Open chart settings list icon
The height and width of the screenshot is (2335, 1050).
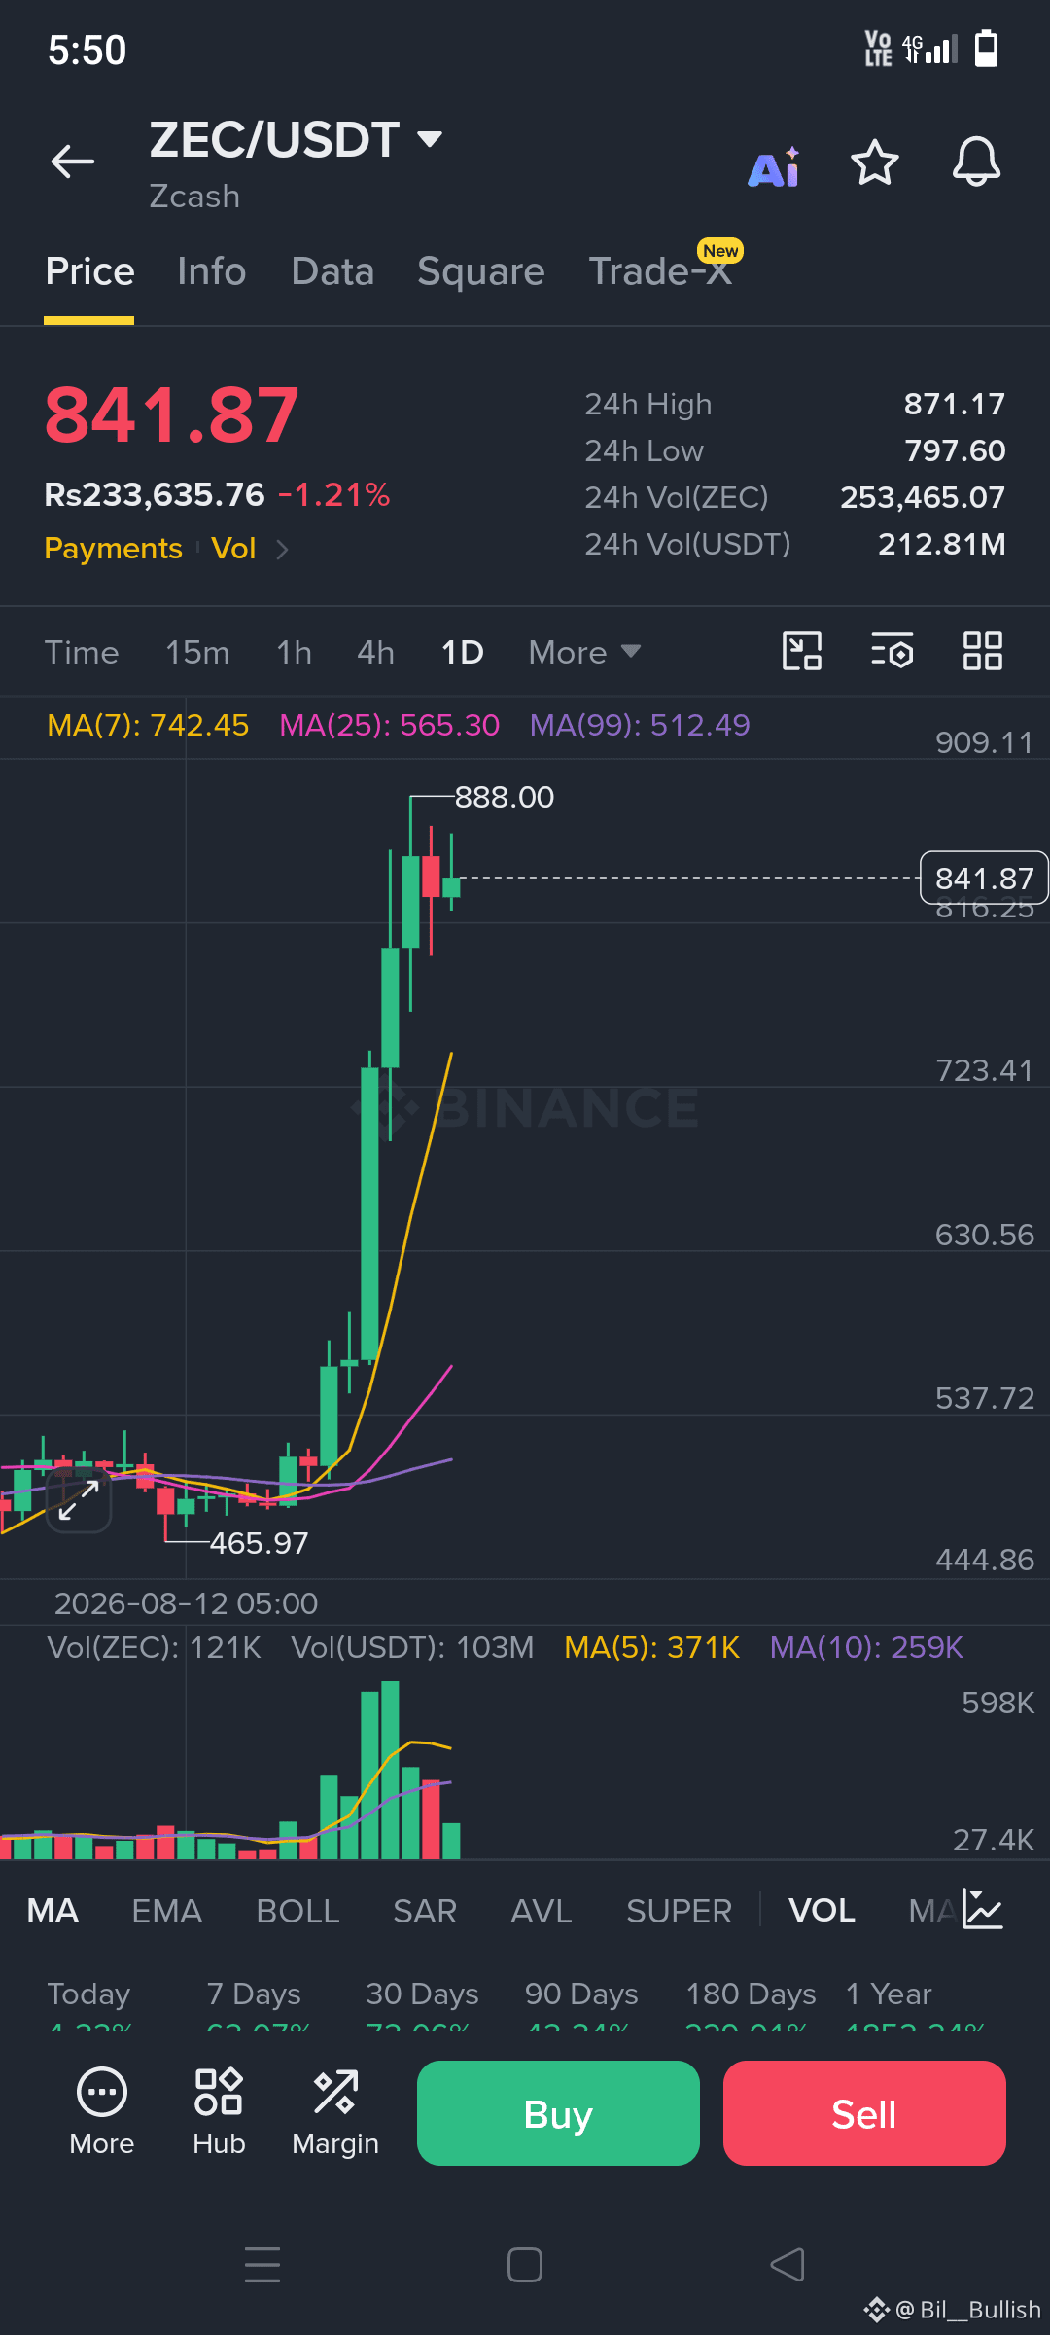(x=892, y=651)
